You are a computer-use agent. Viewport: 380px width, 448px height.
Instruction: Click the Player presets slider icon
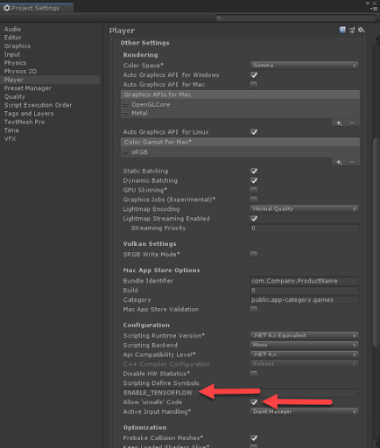coord(352,30)
